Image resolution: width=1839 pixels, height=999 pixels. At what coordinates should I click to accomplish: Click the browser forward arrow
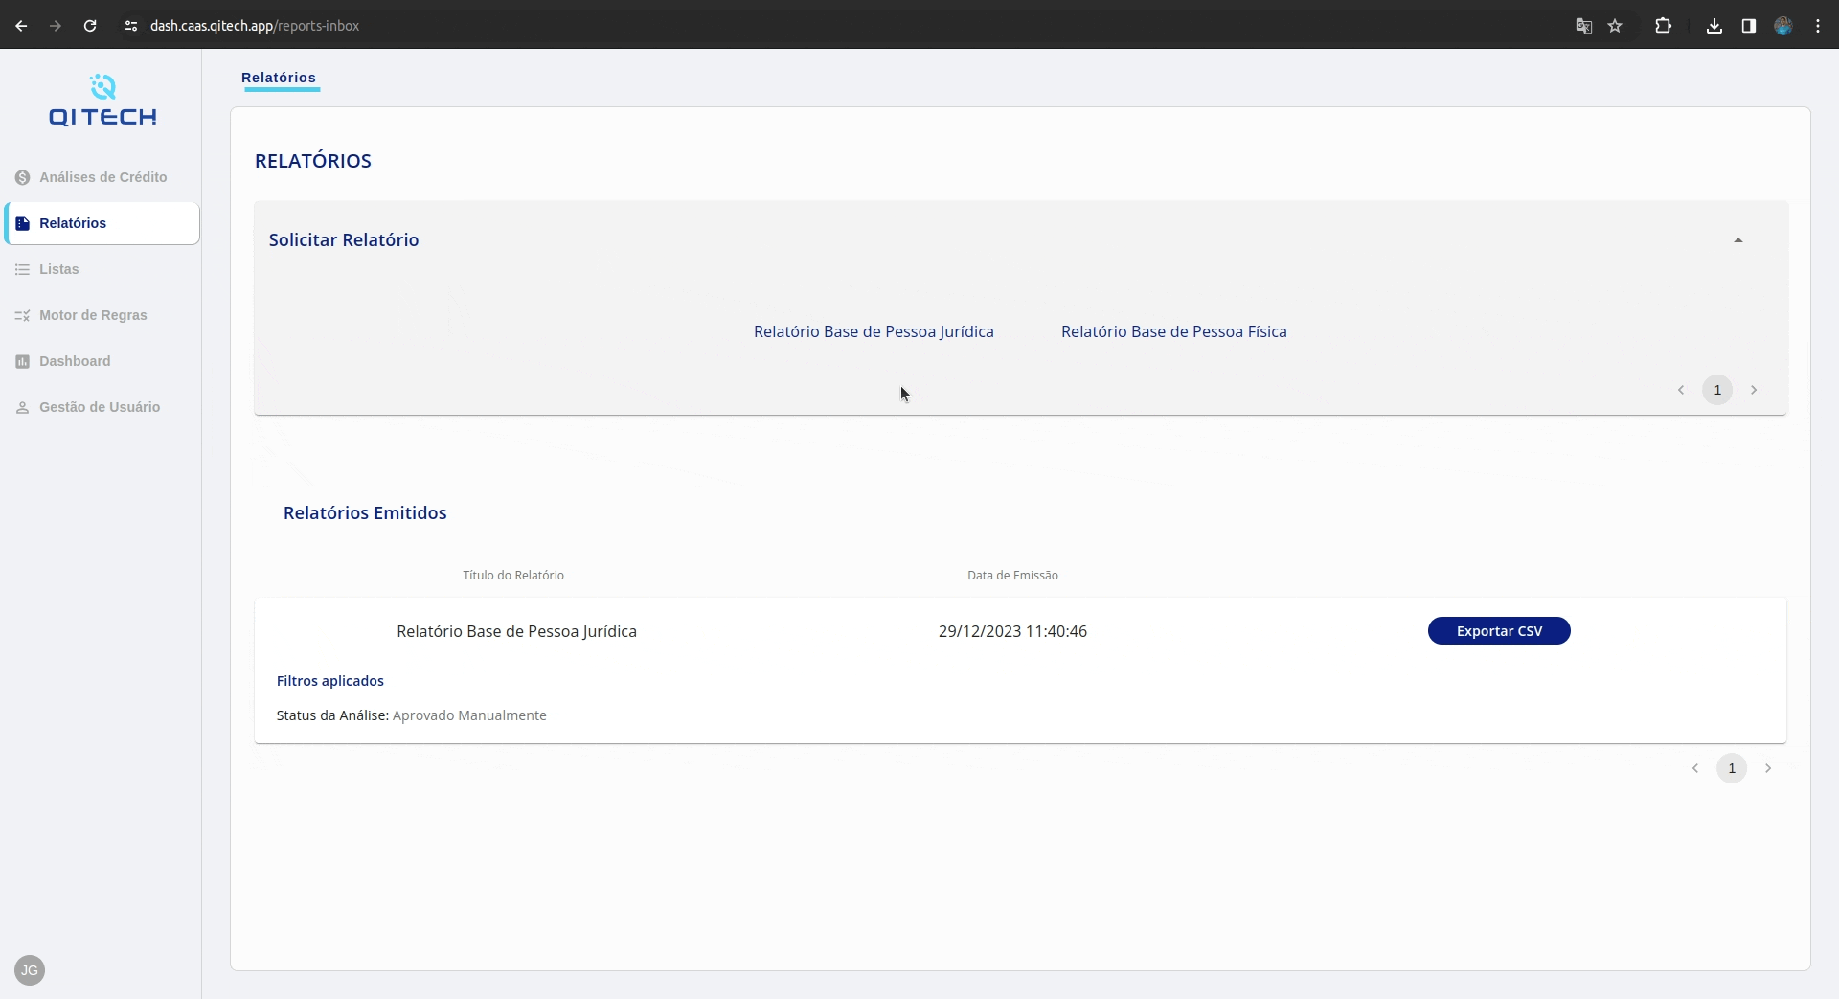pyautogui.click(x=56, y=26)
